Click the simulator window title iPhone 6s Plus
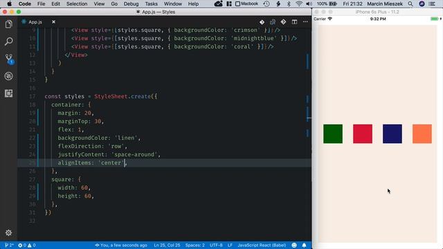Screen dimensions: 443x249 377,12
